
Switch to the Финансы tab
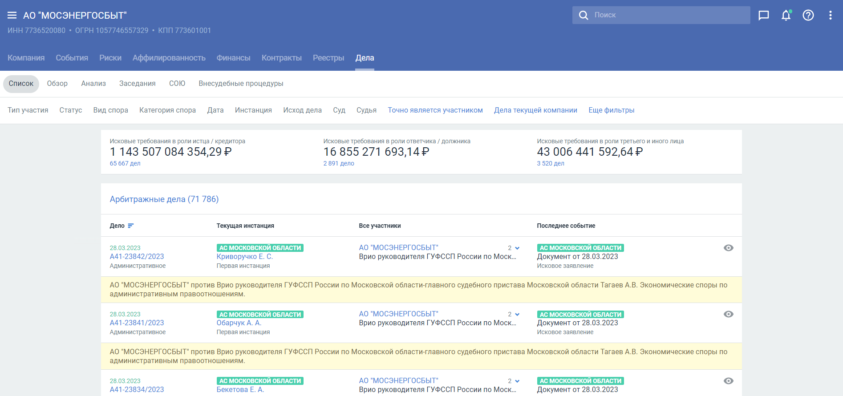point(234,58)
